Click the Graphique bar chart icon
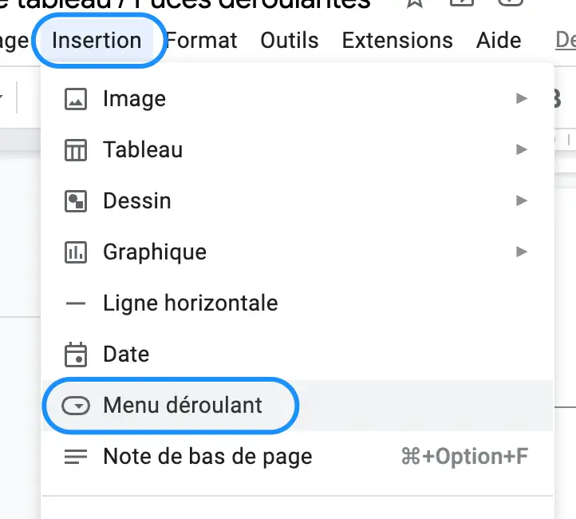576x519 pixels. 76,252
